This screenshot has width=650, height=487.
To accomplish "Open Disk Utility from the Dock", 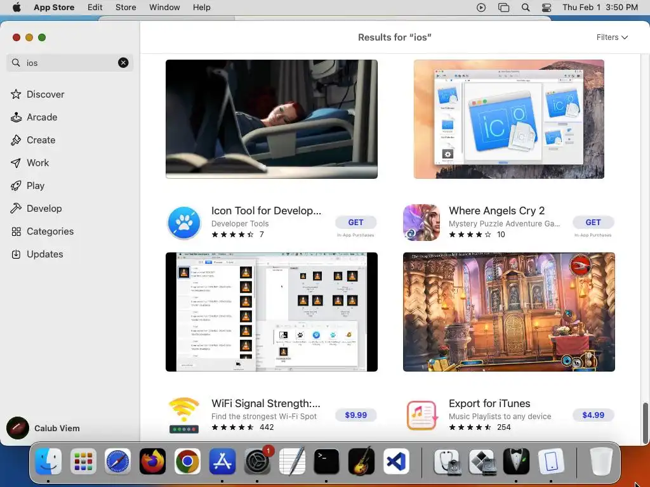I will click(x=447, y=462).
